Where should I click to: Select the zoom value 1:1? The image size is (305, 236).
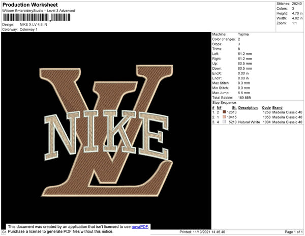[294, 23]
